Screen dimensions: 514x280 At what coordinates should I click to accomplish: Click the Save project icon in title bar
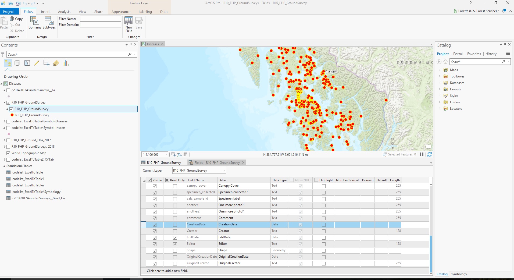tap(18, 3)
